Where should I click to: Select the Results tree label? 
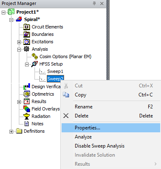click(39, 101)
